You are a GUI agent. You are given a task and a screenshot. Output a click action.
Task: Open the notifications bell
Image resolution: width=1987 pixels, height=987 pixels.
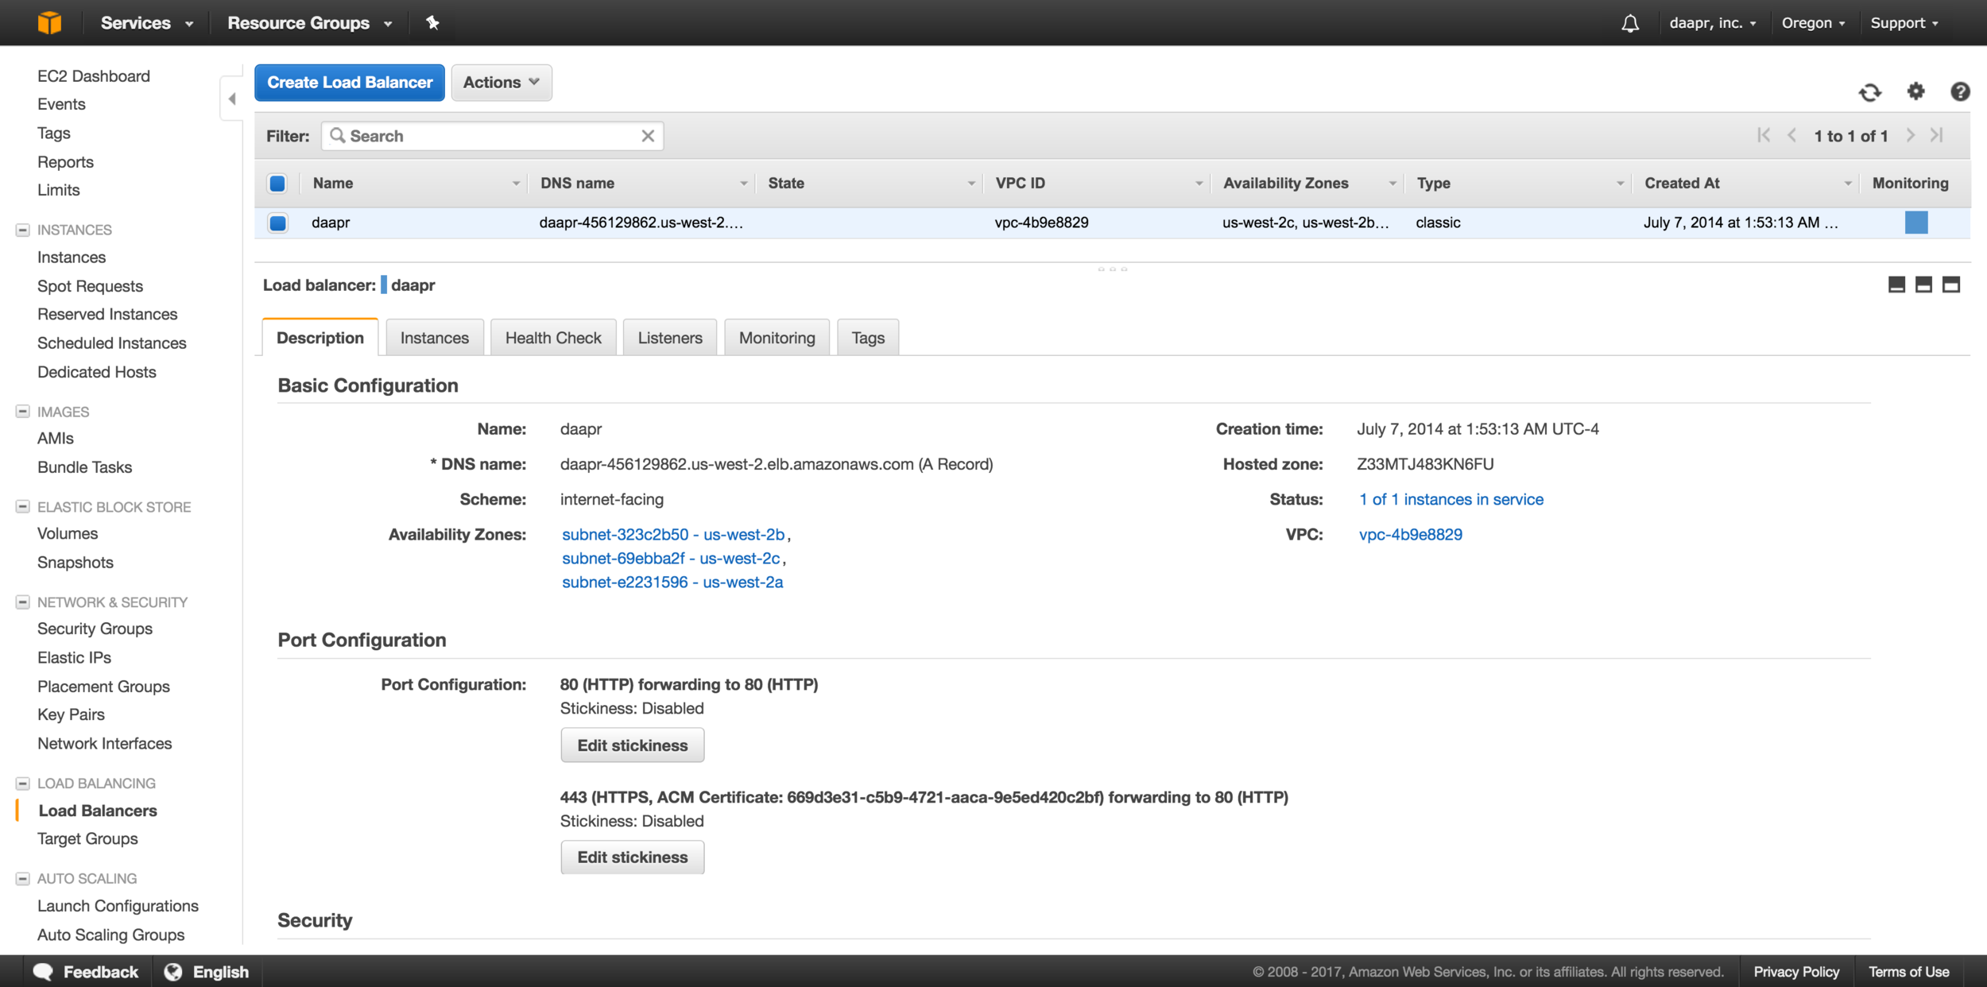[x=1630, y=23]
